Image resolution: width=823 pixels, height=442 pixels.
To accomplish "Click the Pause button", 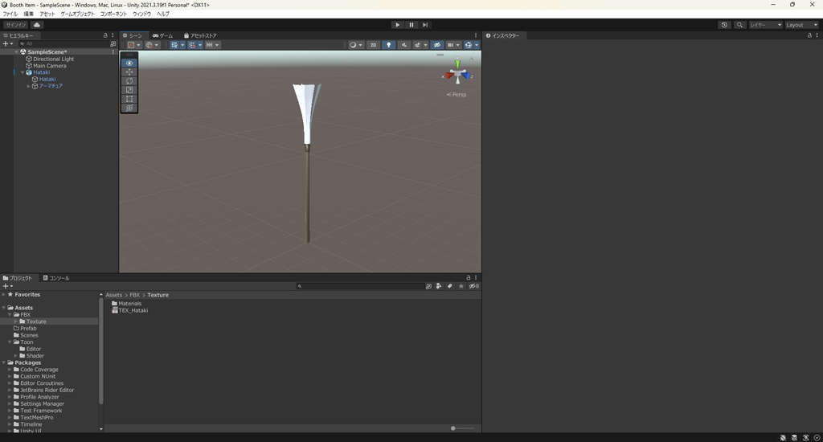I will pos(411,25).
